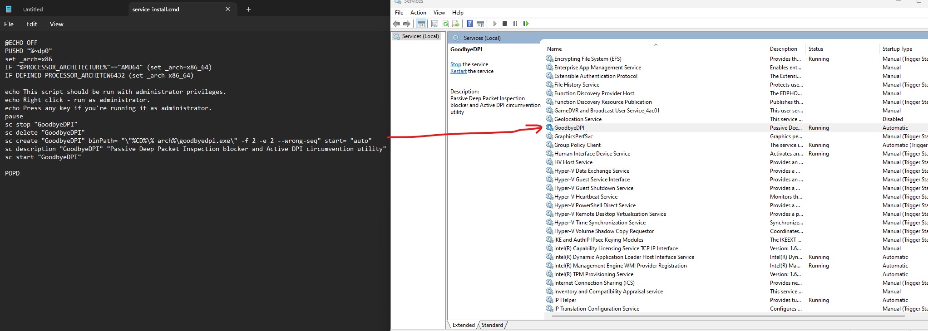Click the gear icon beside Geolocation Service
The width and height of the screenshot is (928, 331).
tap(549, 119)
